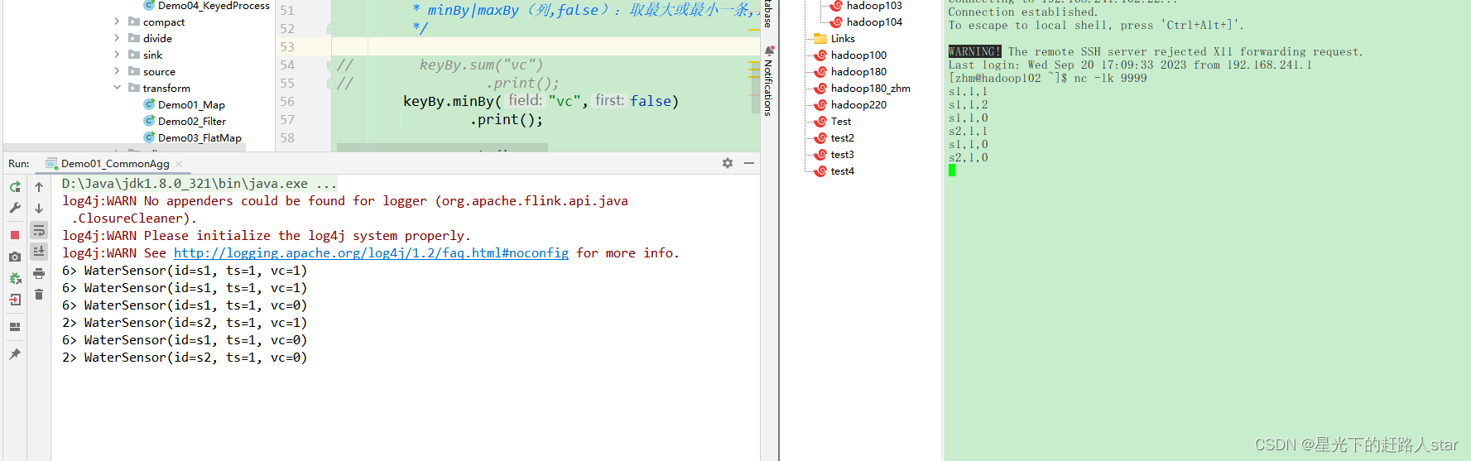Select hadoop104 session in session list
This screenshot has height=461, width=1471.
[x=874, y=22]
